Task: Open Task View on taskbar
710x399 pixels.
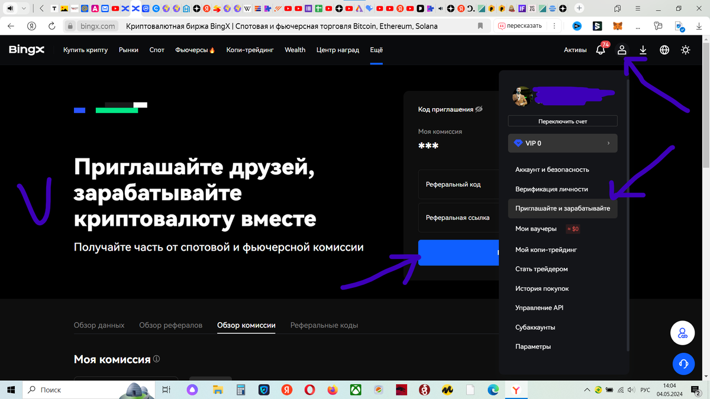Action: coord(166,390)
